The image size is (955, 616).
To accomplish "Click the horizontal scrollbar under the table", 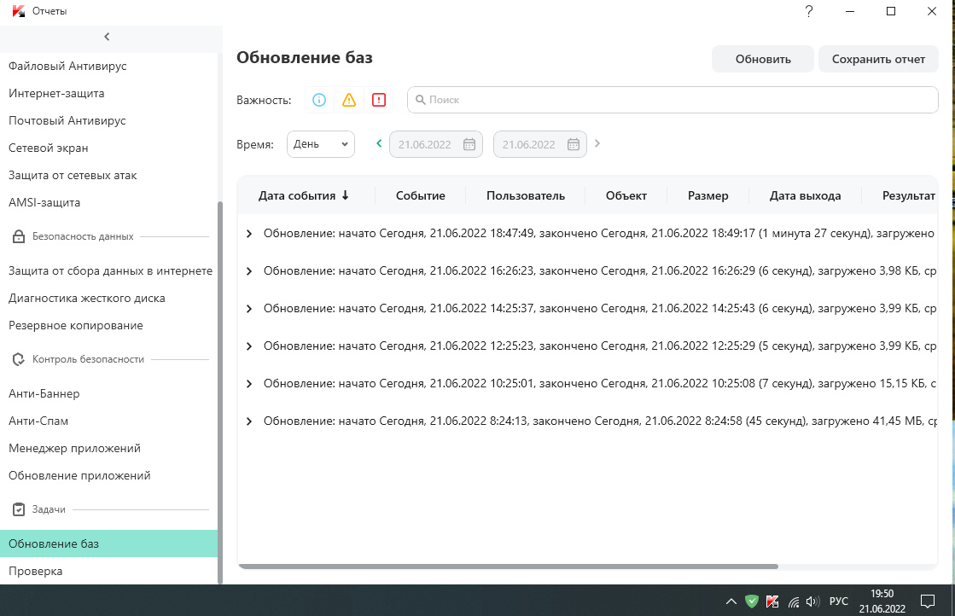I will tap(508, 567).
